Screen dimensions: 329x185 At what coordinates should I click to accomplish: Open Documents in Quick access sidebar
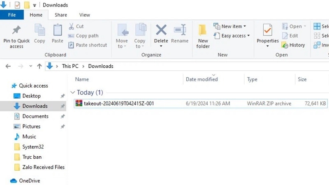coord(35,116)
